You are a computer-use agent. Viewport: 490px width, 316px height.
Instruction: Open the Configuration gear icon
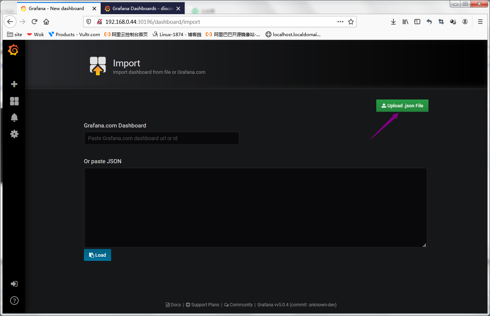click(x=14, y=134)
